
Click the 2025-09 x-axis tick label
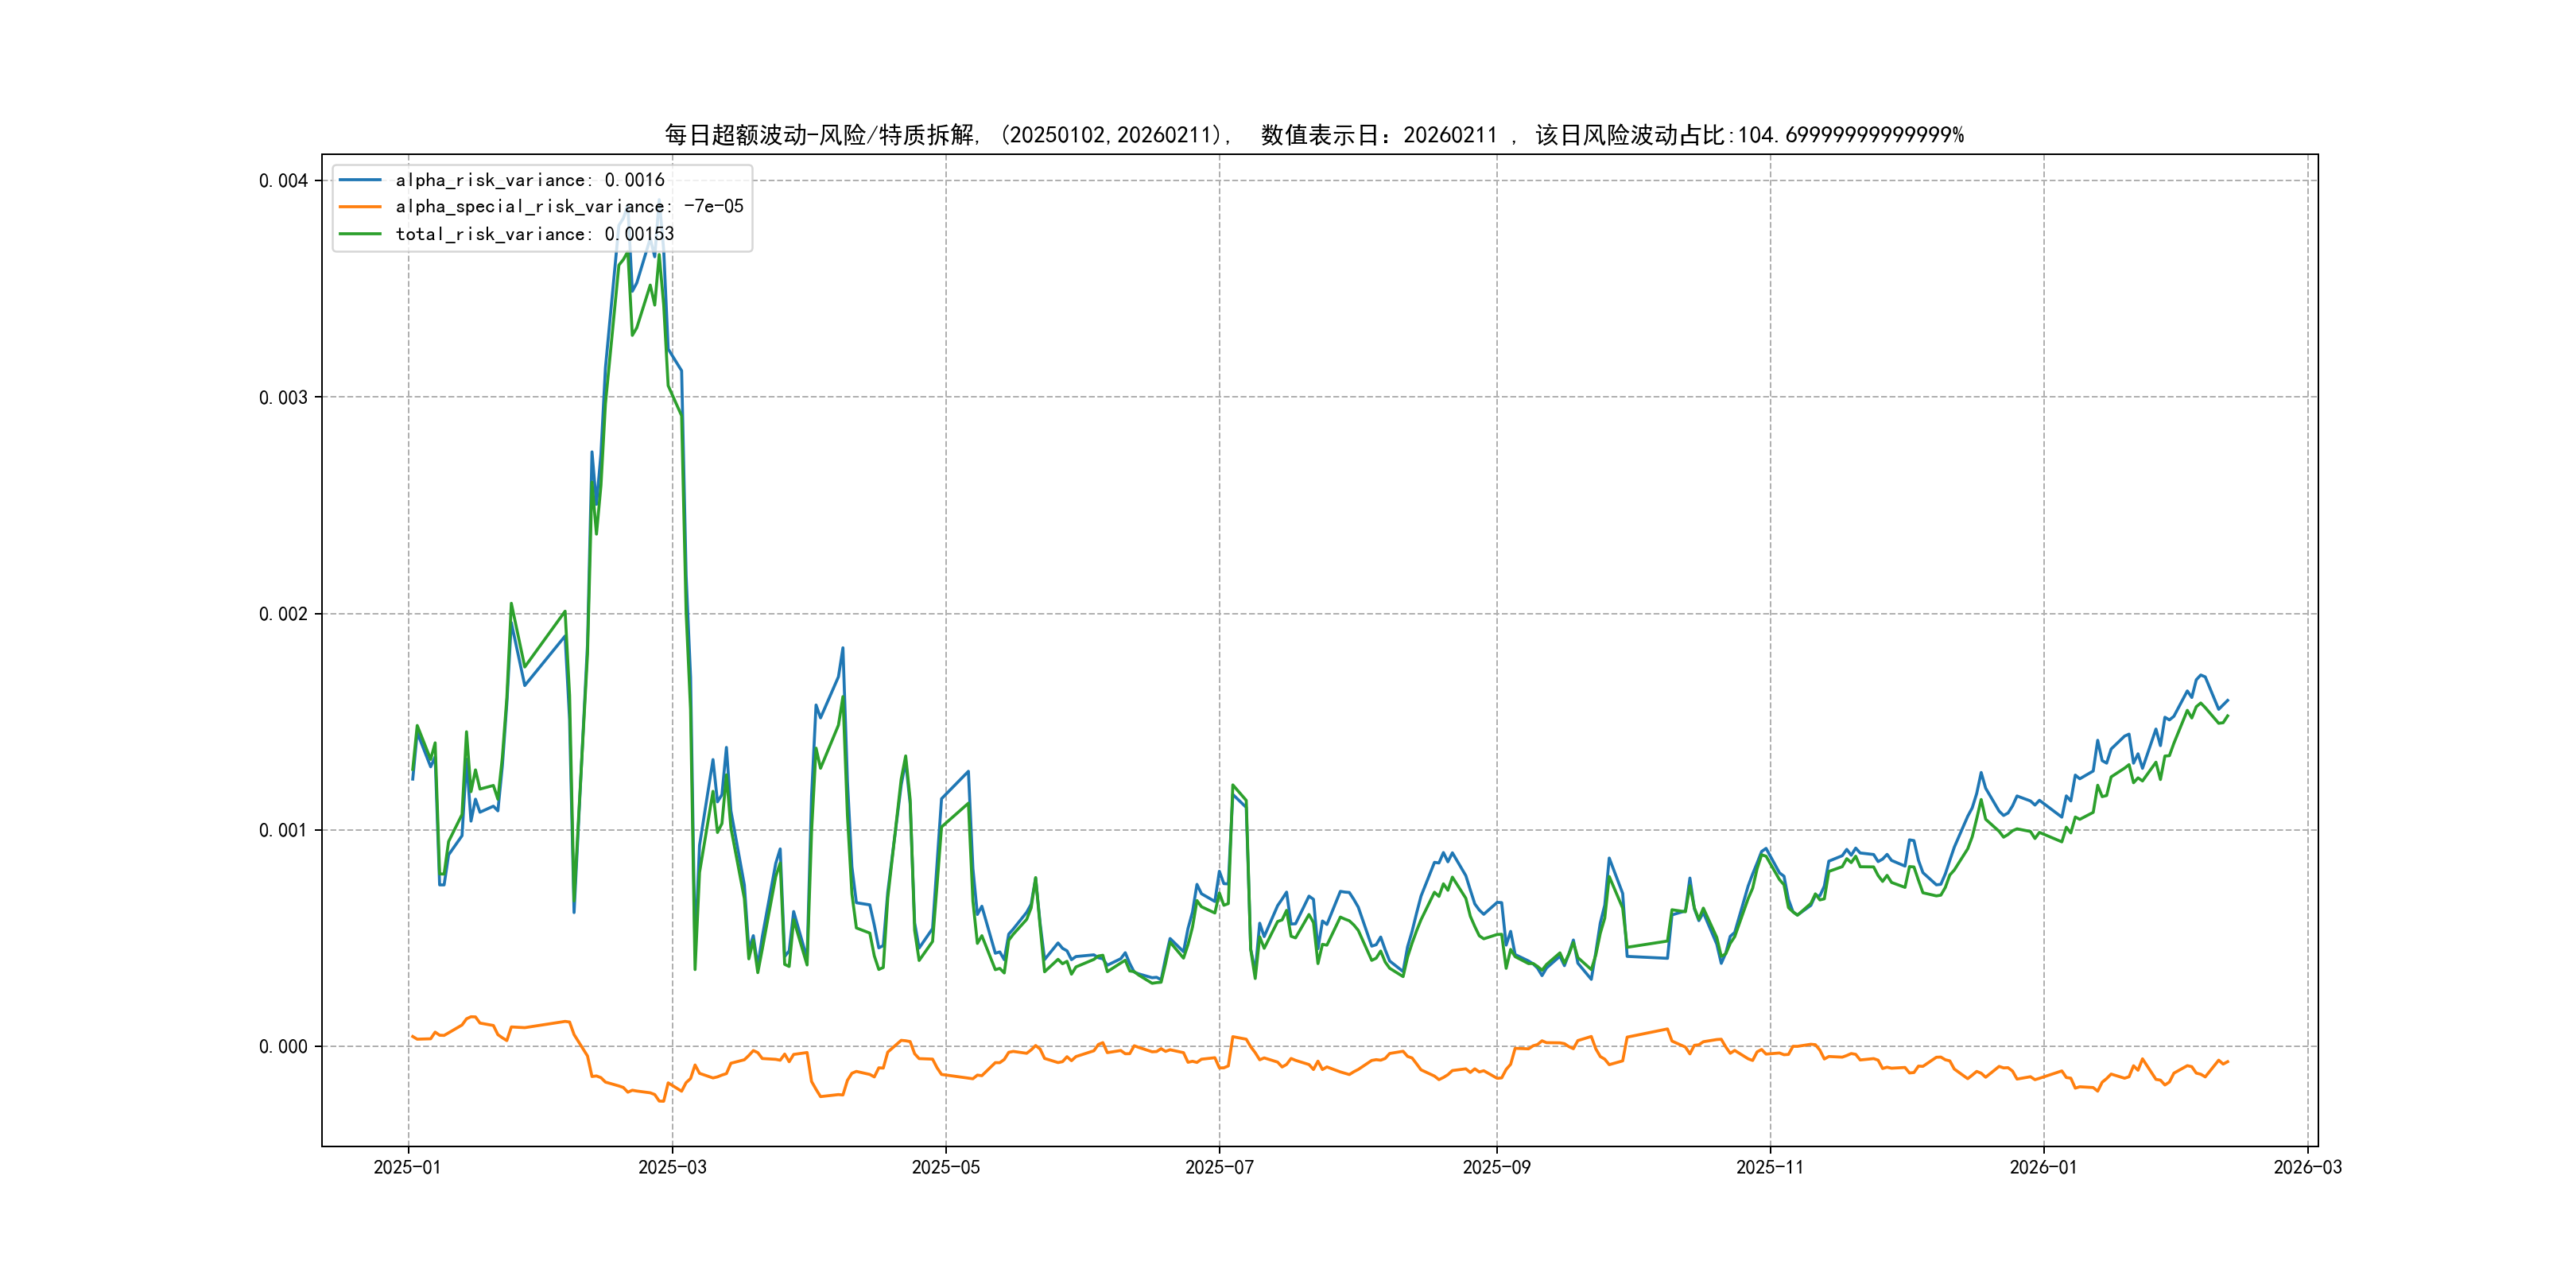(1496, 1167)
